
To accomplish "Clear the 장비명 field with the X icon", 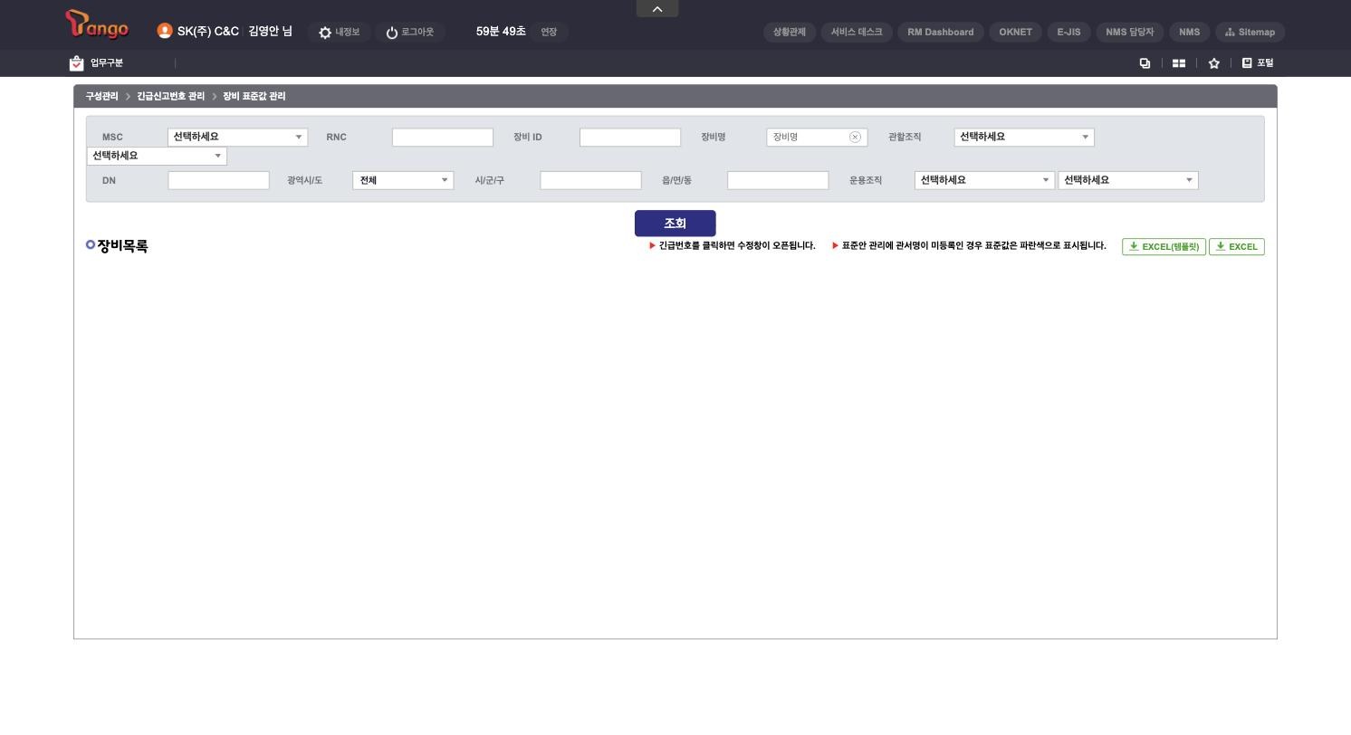I will [x=855, y=137].
